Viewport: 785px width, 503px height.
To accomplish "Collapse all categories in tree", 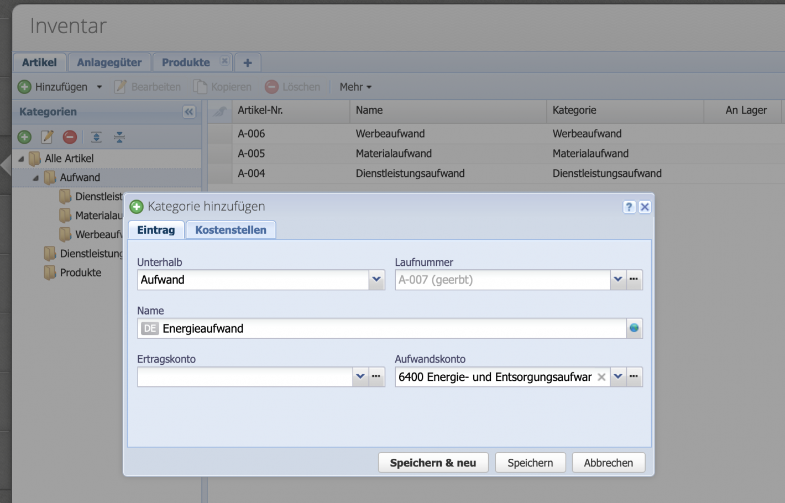I will coord(119,137).
